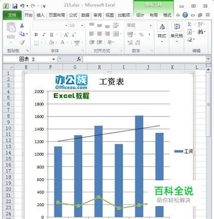This screenshot has width=214, height=219.
Task: Click the vertical scrollbar thumb
Action: click(208, 104)
